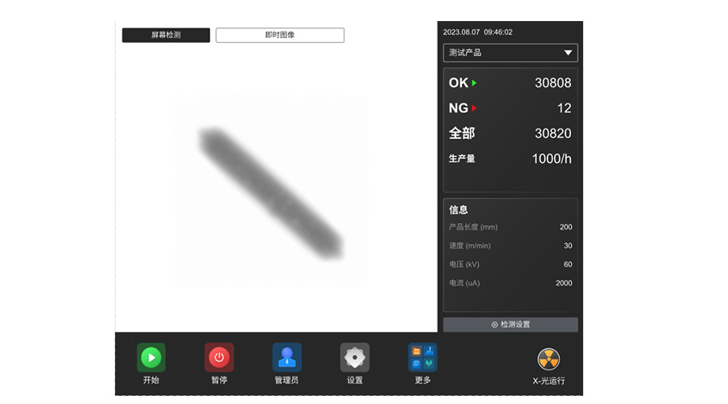Click the 电流 (uA) label
The width and height of the screenshot is (728, 404).
464,283
